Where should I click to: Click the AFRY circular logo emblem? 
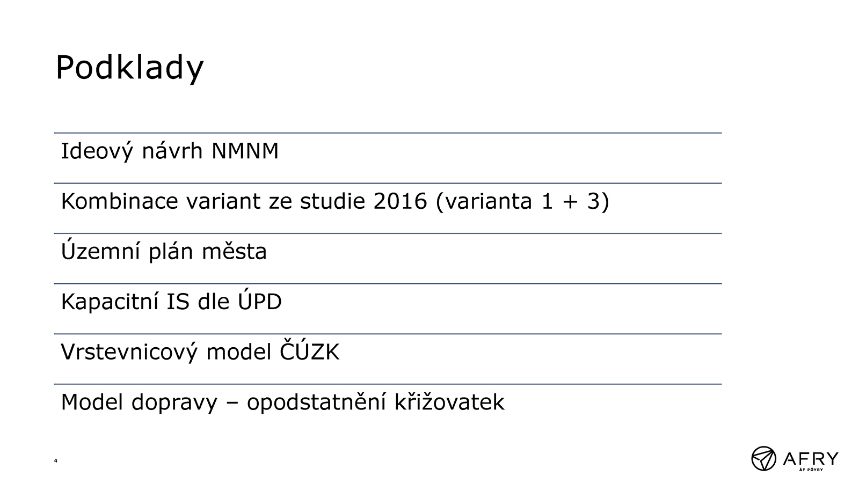pyautogui.click(x=763, y=458)
